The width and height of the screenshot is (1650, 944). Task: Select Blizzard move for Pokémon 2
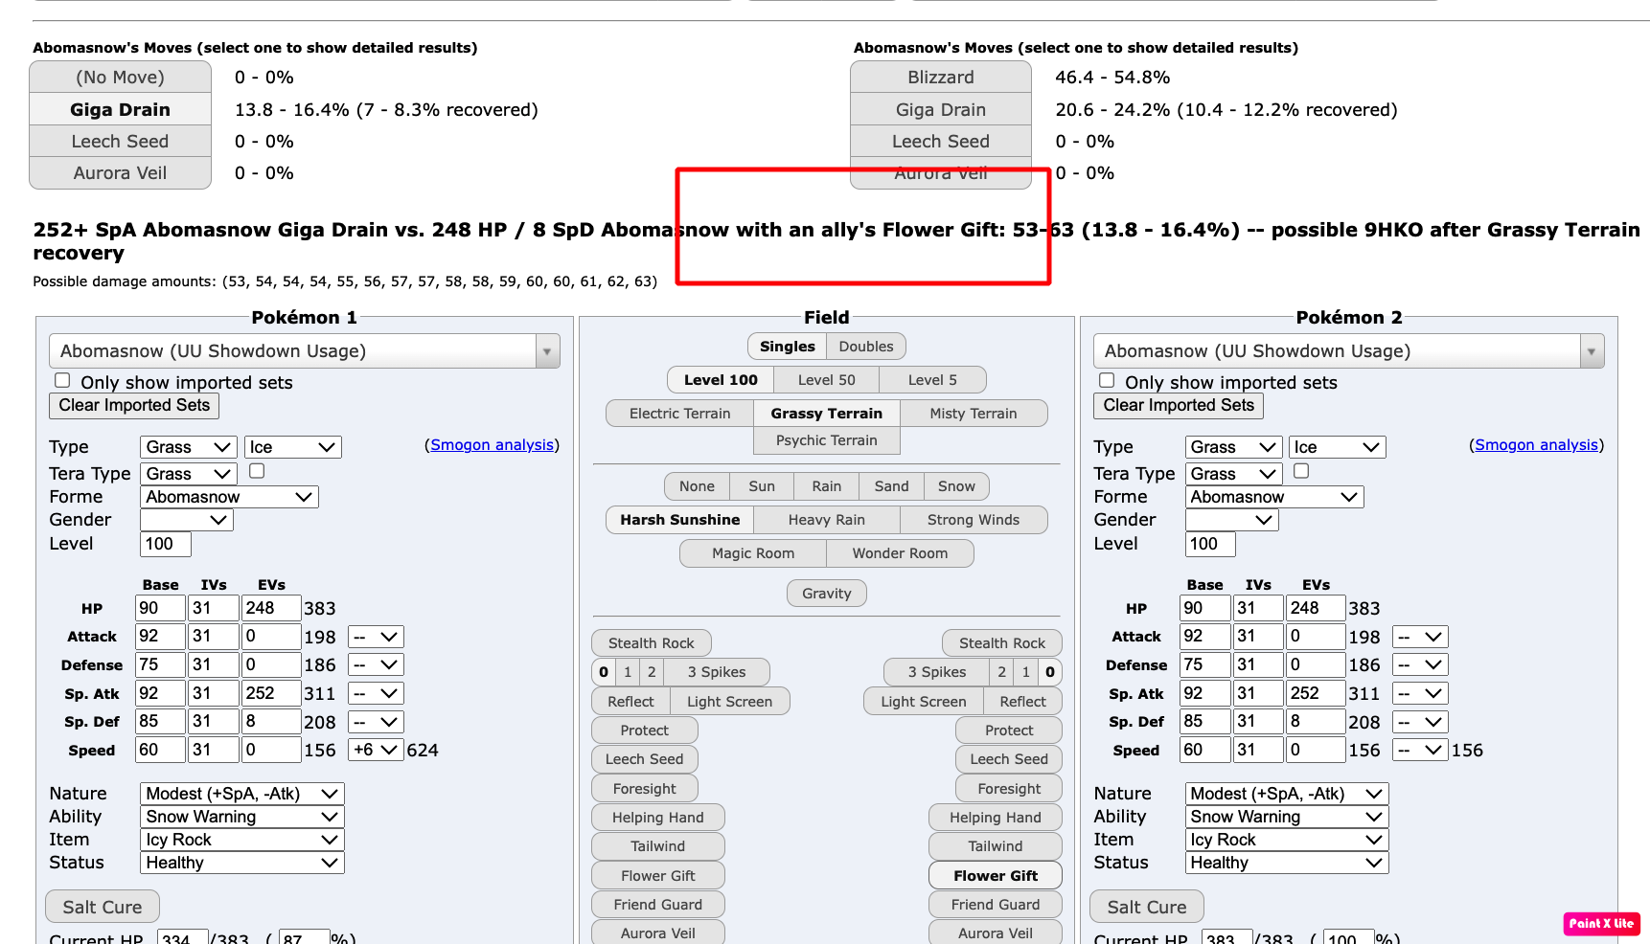pyautogui.click(x=940, y=78)
